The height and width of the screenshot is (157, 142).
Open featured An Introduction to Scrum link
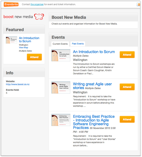click(x=29, y=40)
